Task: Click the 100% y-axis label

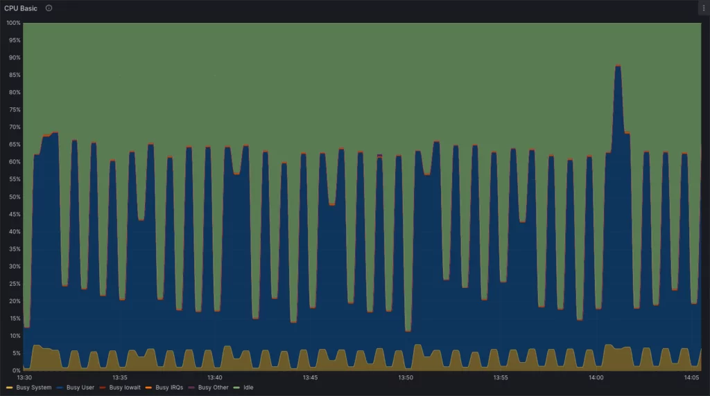Action: pos(13,23)
